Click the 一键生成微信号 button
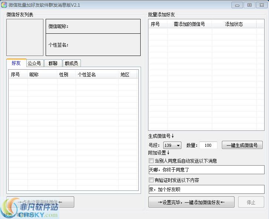The image size is (269, 219). [242, 145]
